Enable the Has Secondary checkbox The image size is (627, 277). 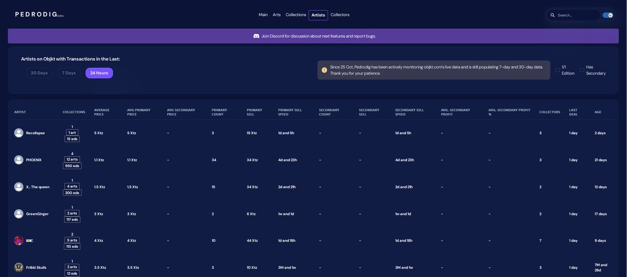(x=582, y=70)
